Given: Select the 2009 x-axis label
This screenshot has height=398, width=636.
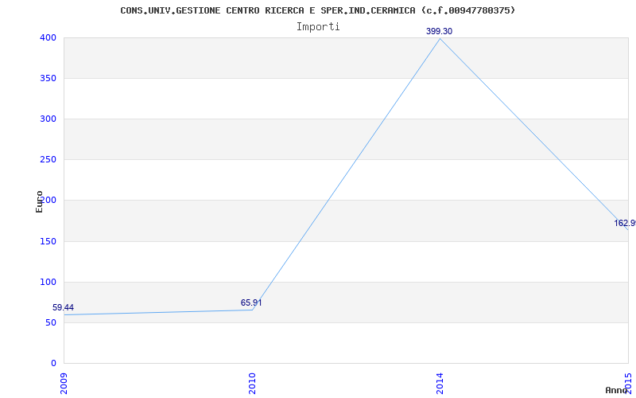Looking at the screenshot, I should [64, 384].
